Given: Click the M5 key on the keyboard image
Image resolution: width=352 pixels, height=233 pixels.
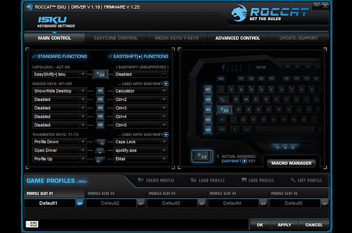Looking at the screenshot, I should pyautogui.click(x=208, y=130).
